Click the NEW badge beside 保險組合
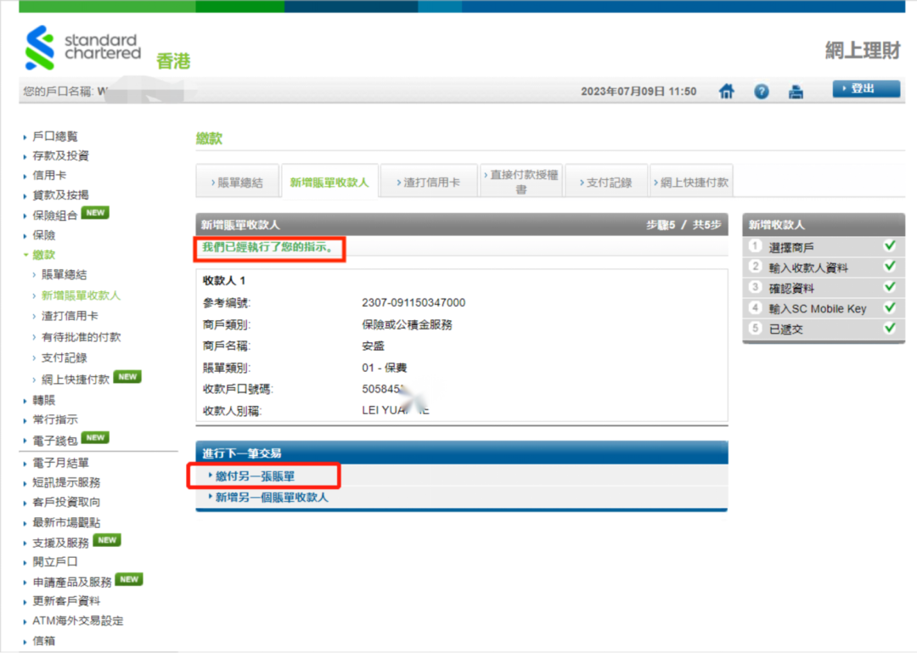The width and height of the screenshot is (917, 653). click(95, 213)
